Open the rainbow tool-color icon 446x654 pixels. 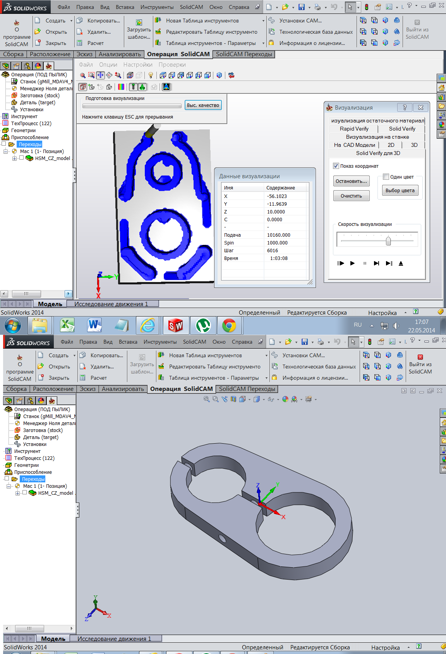pos(121,87)
